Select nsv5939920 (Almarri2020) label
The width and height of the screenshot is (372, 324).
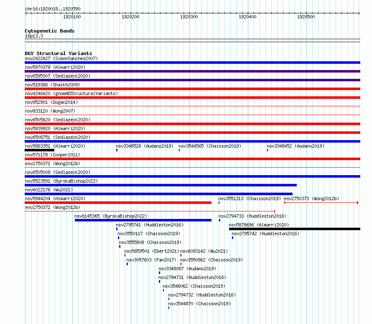(x=55, y=128)
